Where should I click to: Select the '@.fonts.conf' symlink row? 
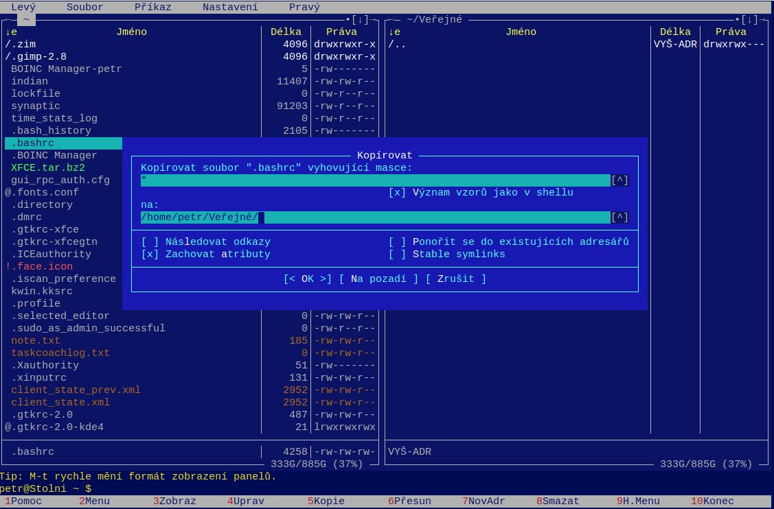[x=42, y=192]
